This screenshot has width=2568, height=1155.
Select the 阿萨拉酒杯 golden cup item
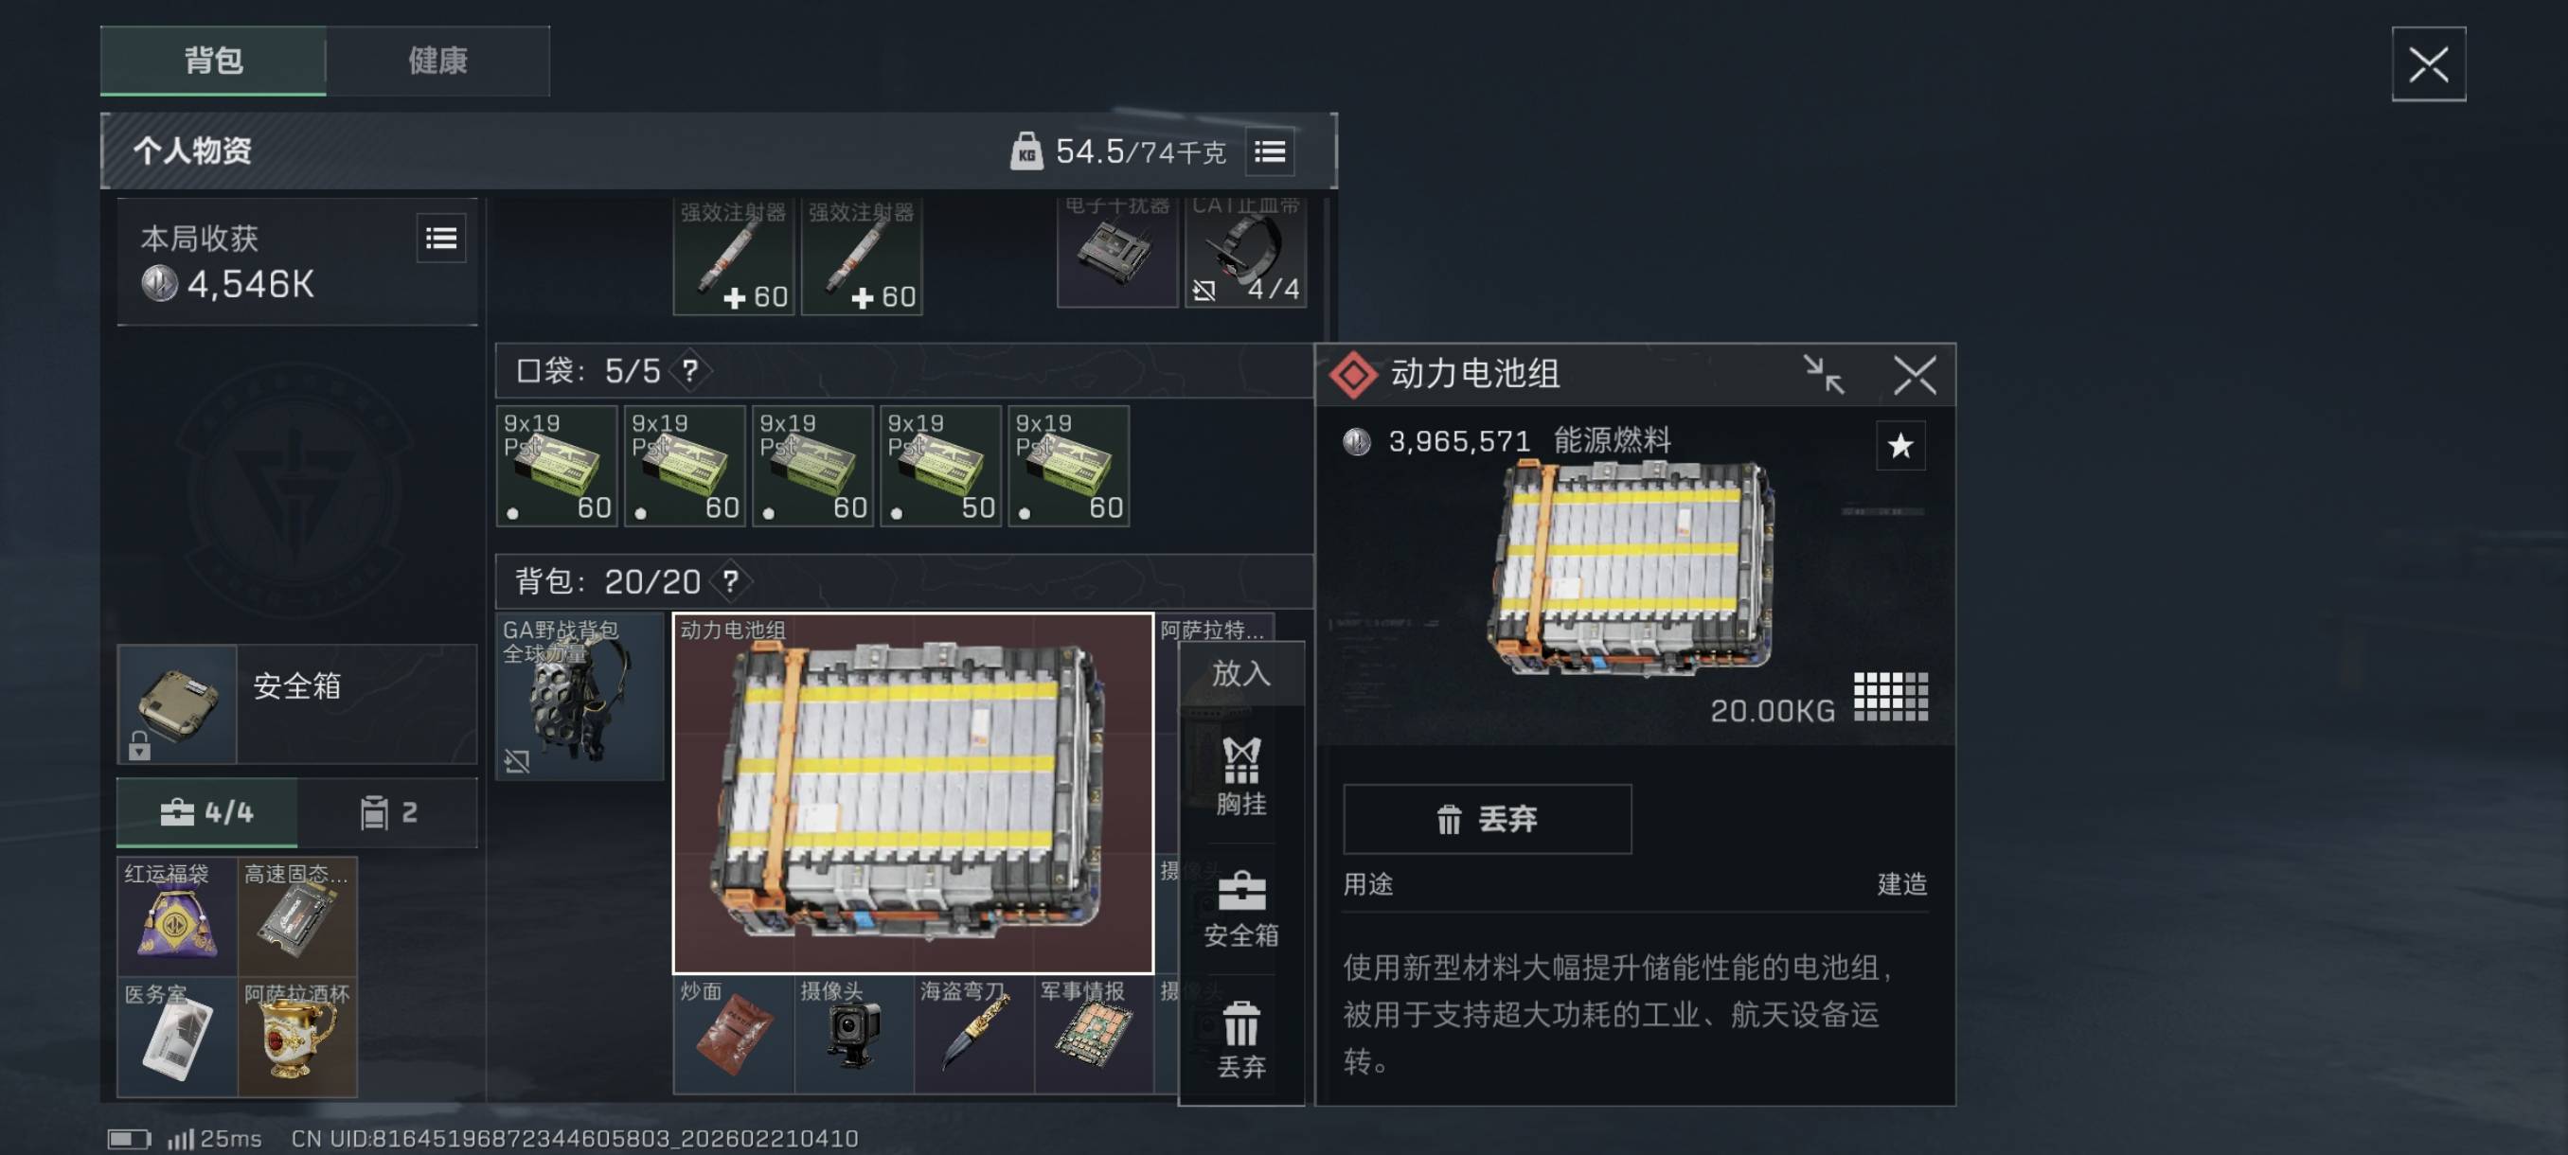coord(297,1037)
